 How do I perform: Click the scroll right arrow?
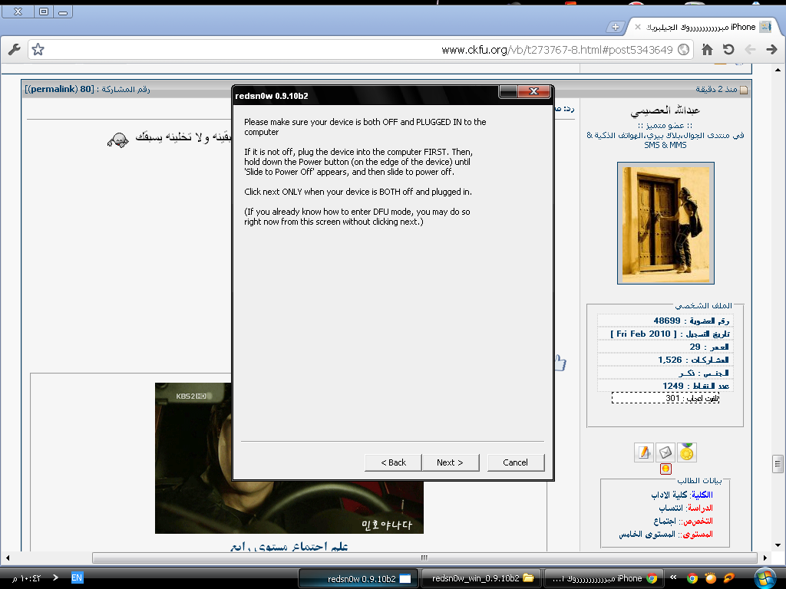[x=765, y=558]
